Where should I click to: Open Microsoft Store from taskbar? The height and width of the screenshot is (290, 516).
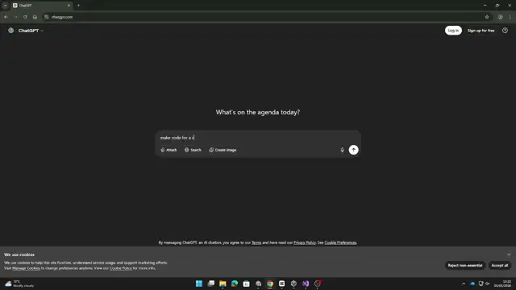click(246, 284)
